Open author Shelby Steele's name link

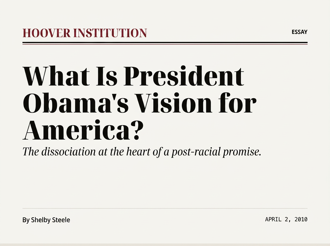pos(51,220)
